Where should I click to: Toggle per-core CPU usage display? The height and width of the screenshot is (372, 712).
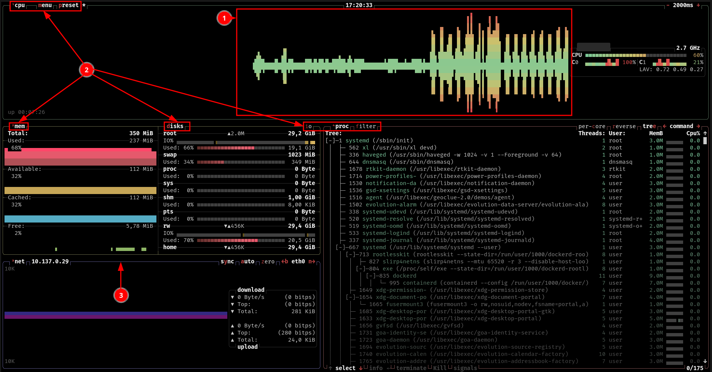point(592,126)
